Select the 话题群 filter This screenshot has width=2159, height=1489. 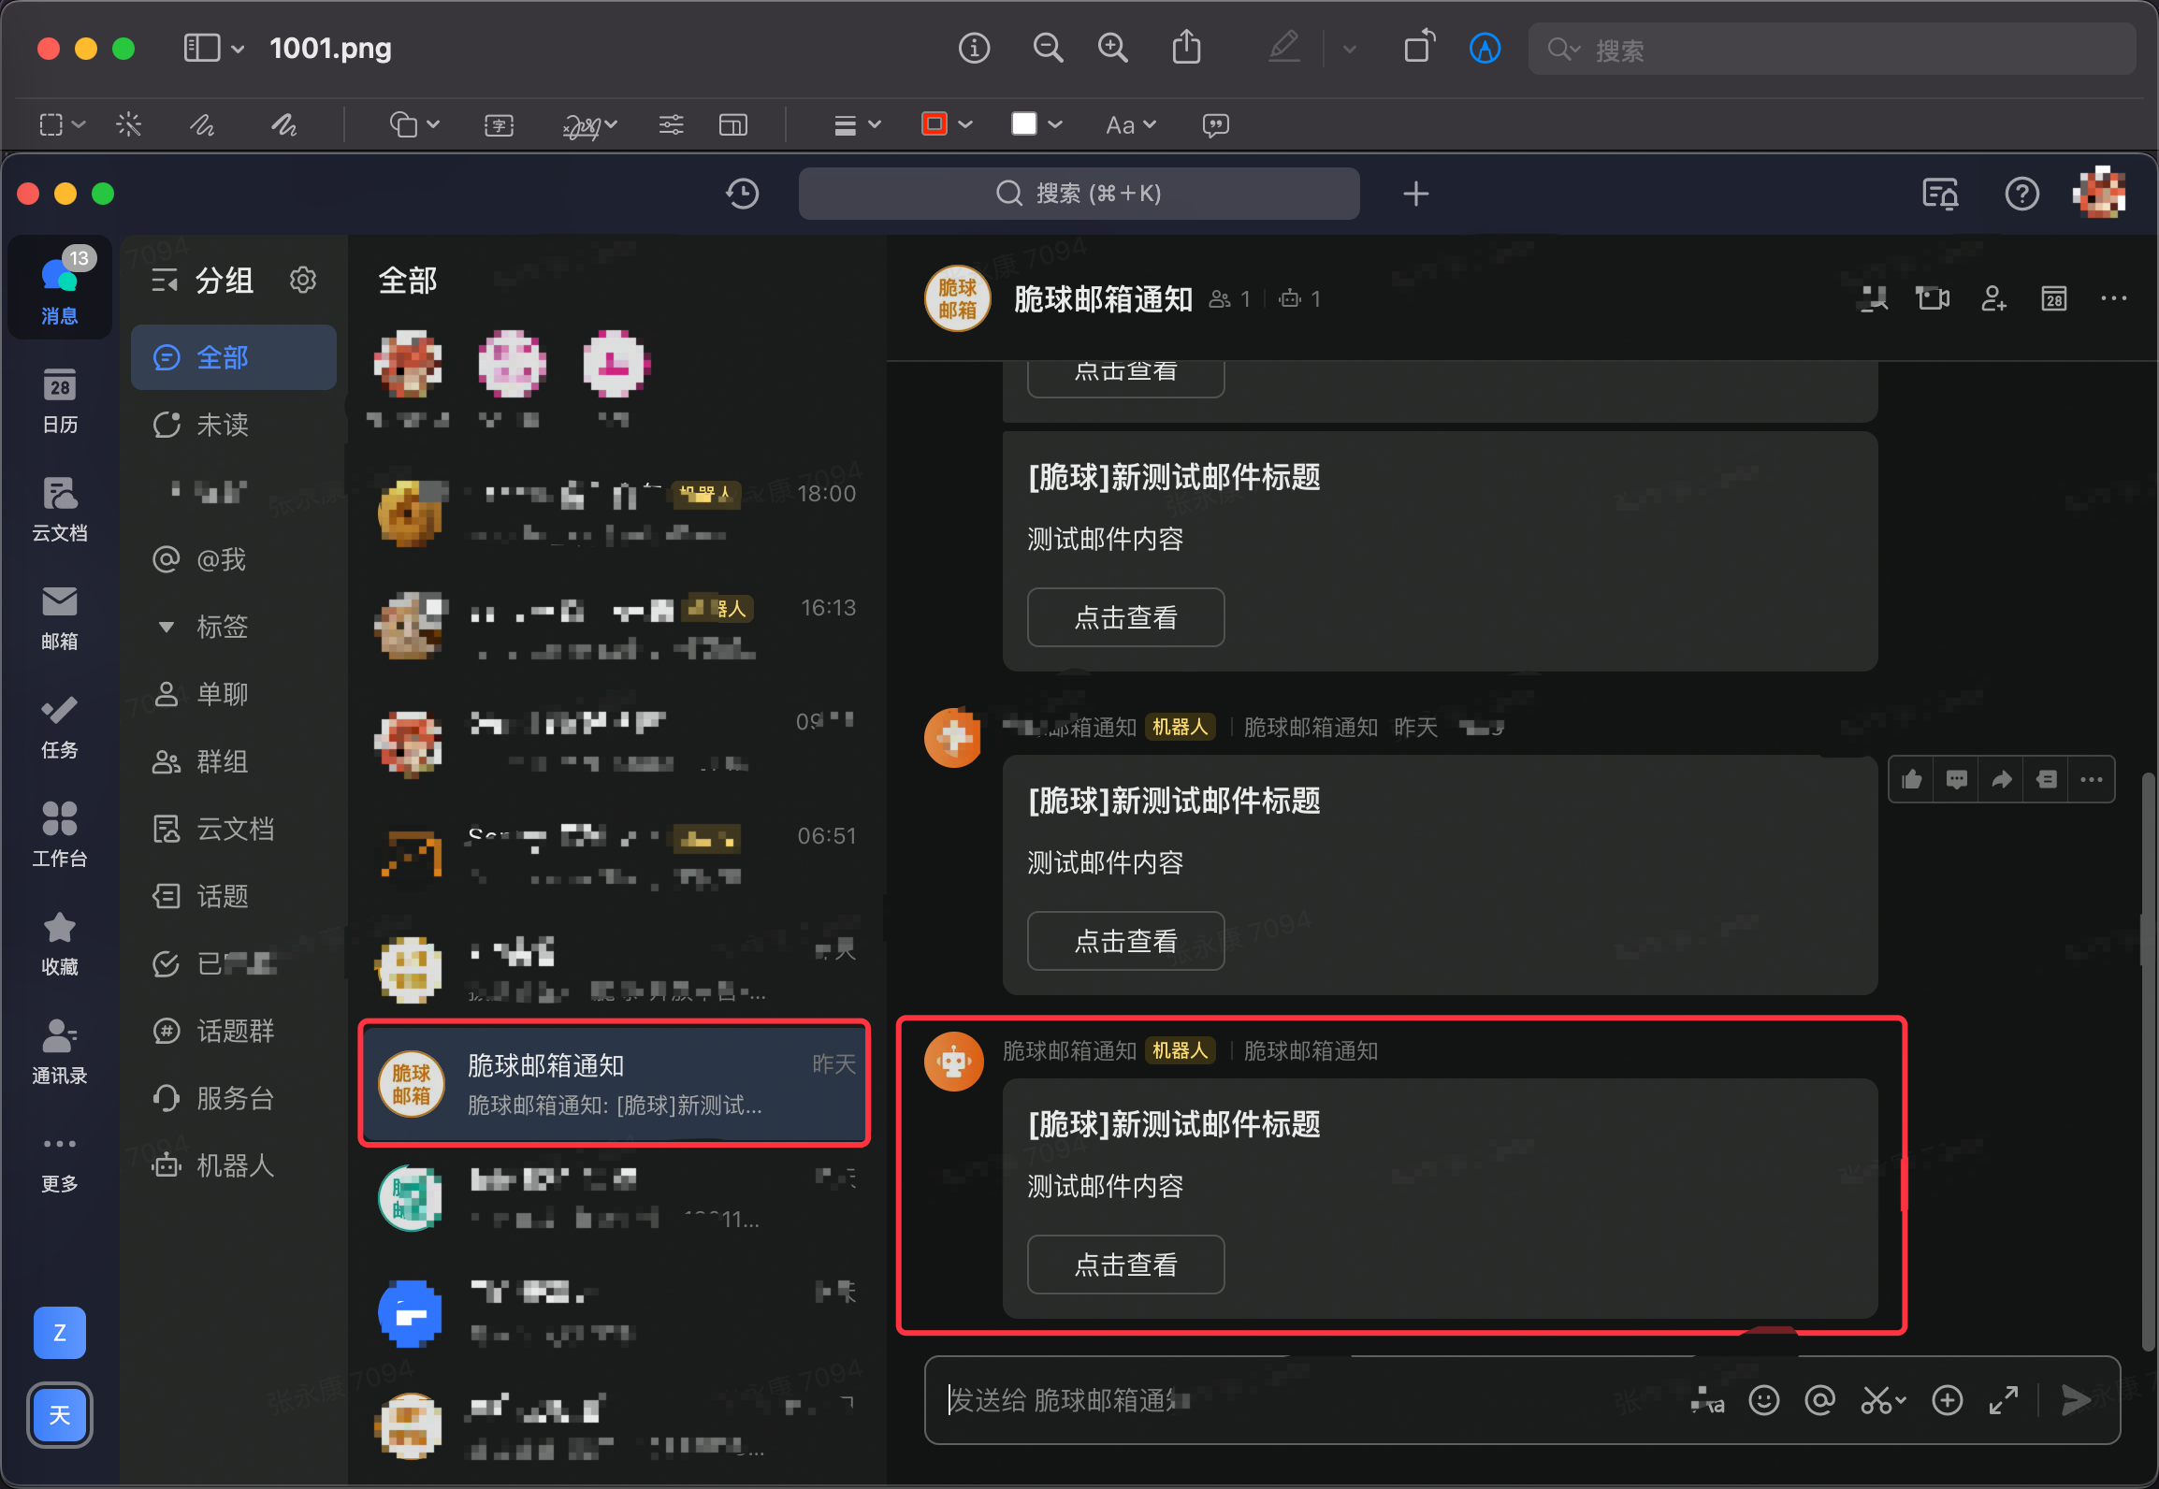tap(234, 1031)
